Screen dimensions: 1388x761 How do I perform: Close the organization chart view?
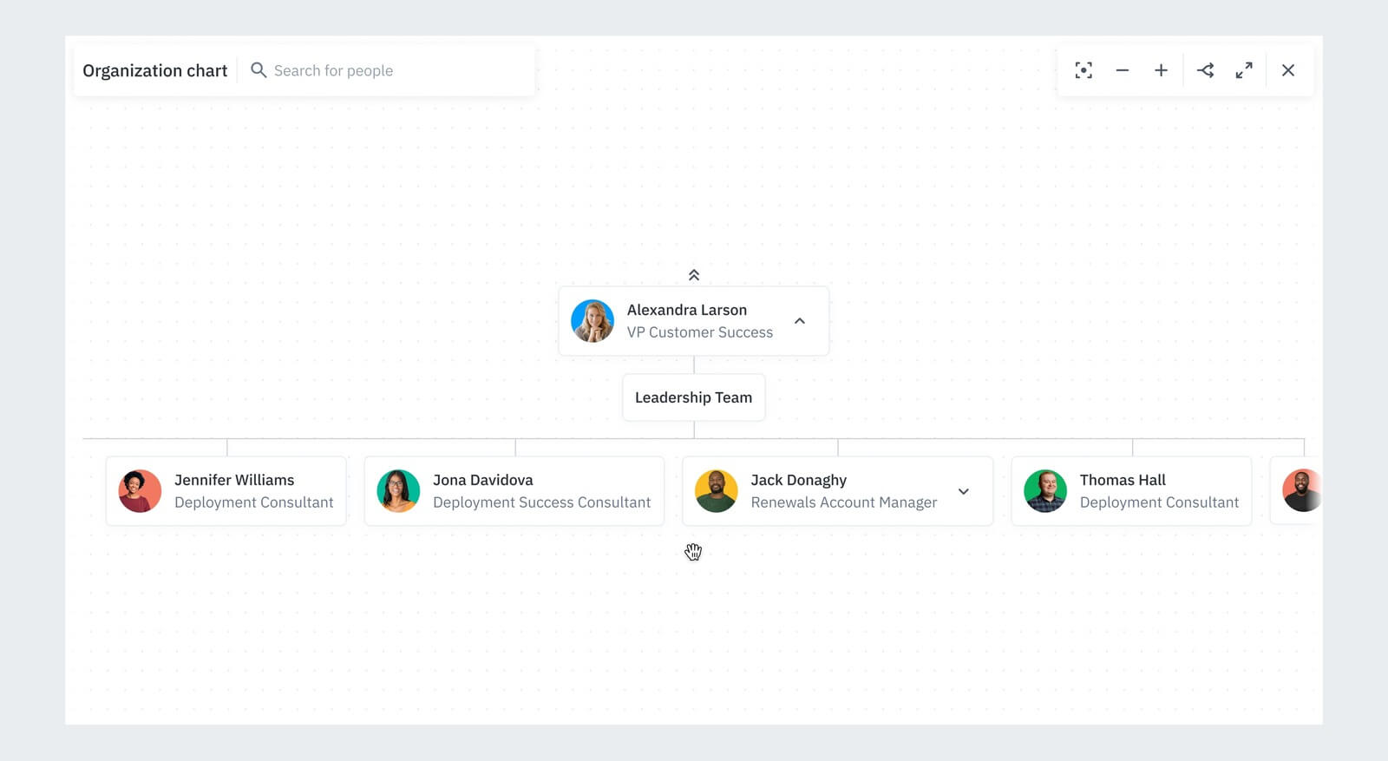(1288, 69)
